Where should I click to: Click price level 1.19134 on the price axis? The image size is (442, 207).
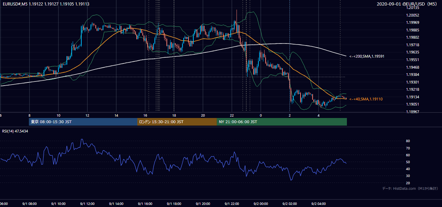(x=413, y=97)
